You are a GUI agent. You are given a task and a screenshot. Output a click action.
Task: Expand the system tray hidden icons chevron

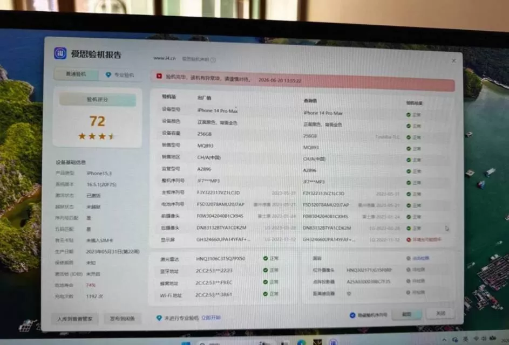[444, 340]
